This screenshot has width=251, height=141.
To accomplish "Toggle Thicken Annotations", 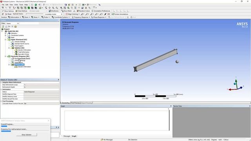I will (x=120, y=14).
